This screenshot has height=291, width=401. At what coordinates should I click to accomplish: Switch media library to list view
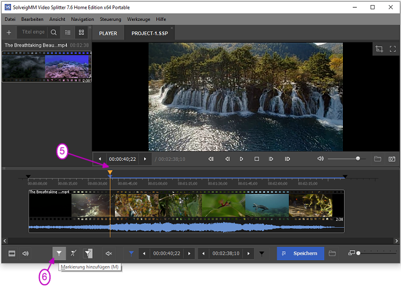[x=68, y=33]
